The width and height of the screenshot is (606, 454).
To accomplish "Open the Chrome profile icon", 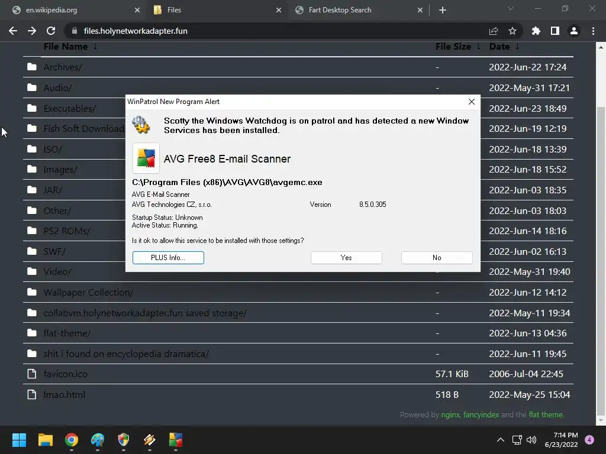I will tap(574, 31).
